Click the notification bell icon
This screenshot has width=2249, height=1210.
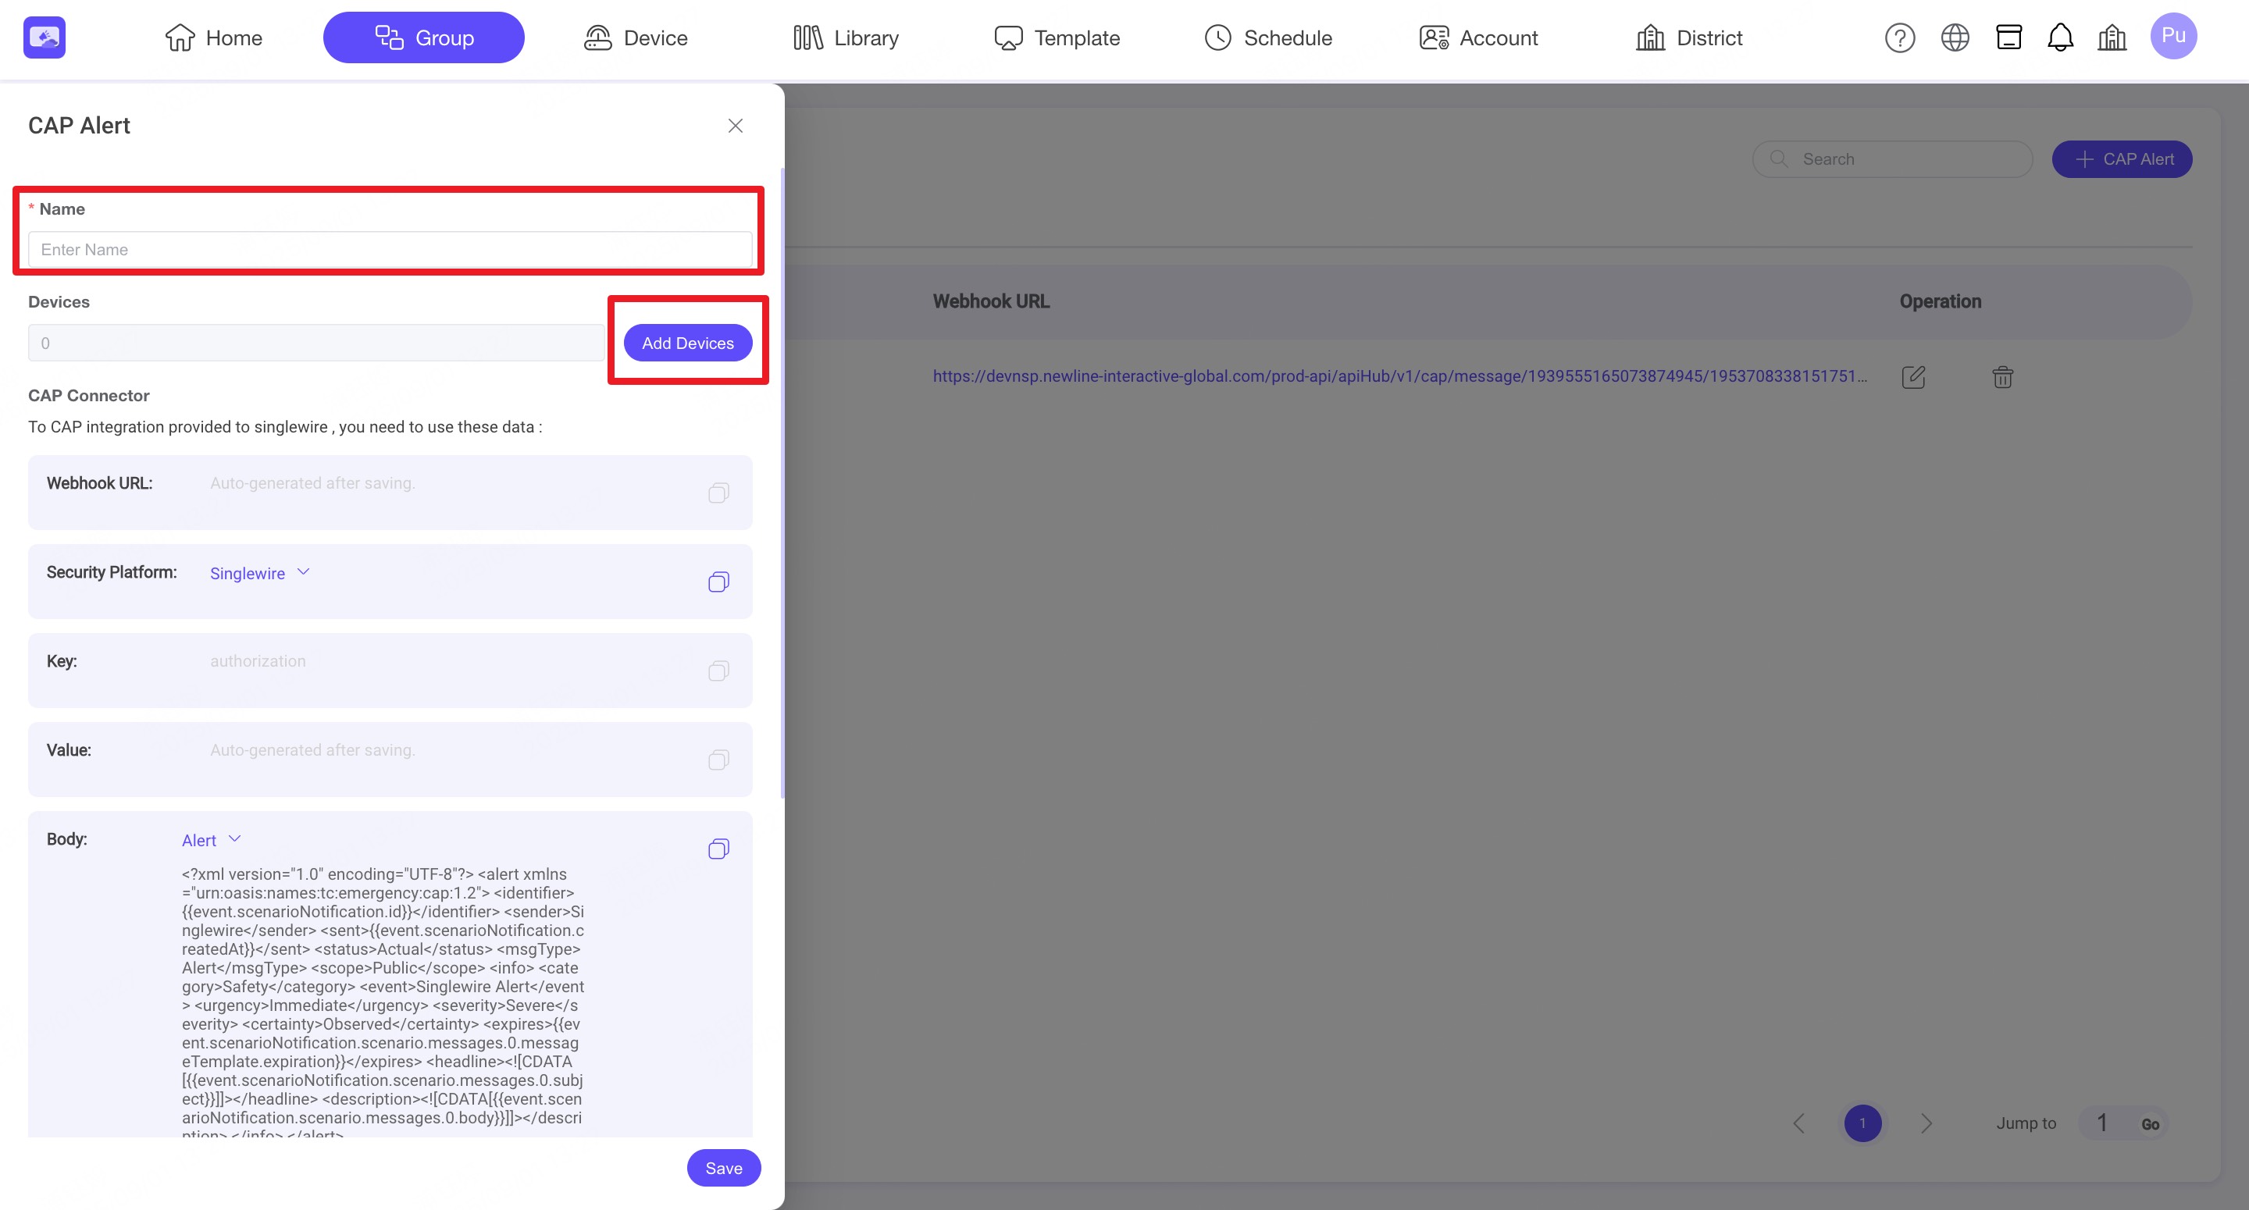pyautogui.click(x=2059, y=37)
